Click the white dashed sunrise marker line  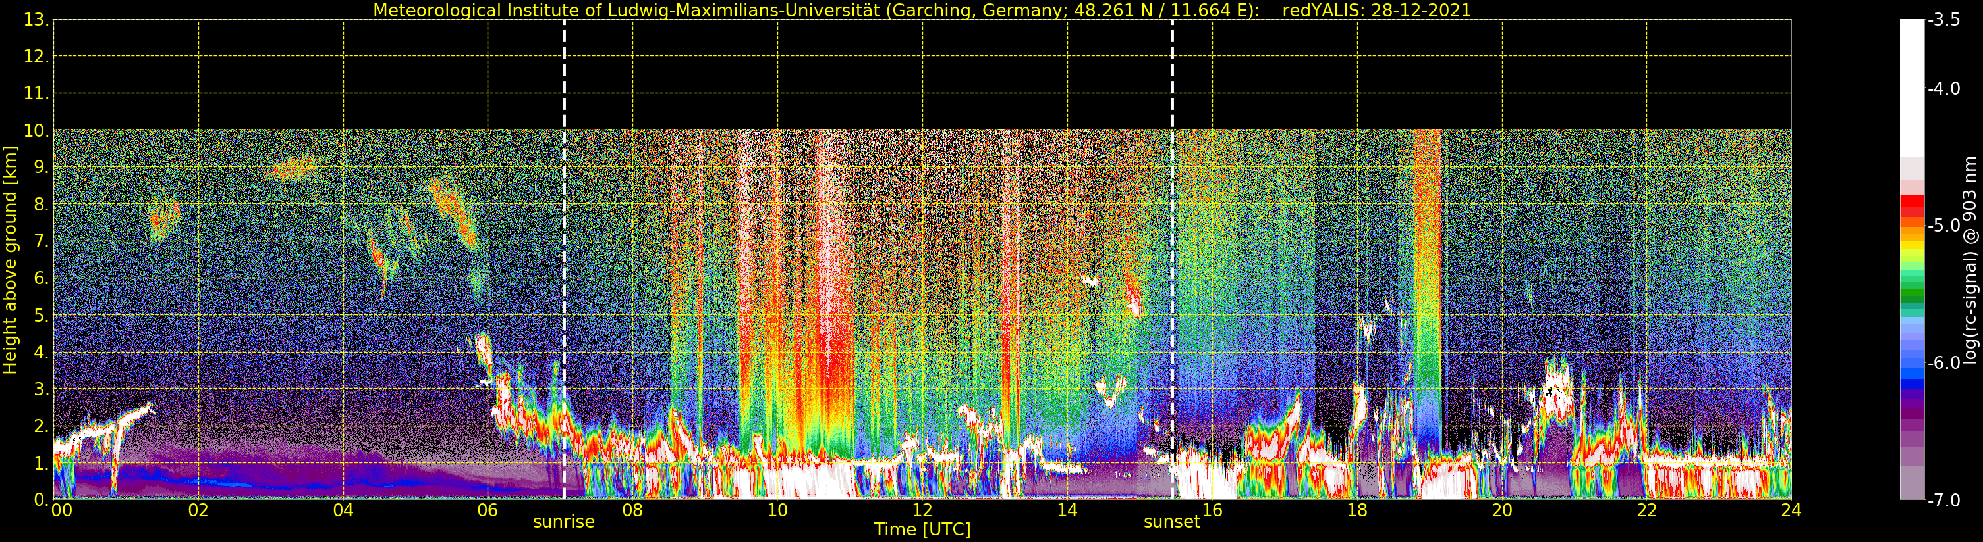click(564, 259)
